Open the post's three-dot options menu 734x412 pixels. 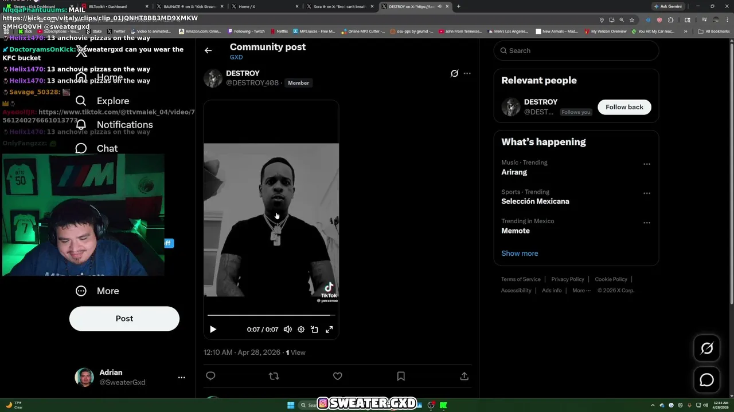[x=467, y=73]
